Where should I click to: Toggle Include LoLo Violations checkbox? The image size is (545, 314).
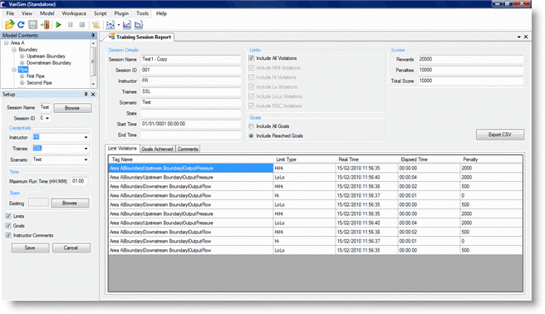pos(251,96)
